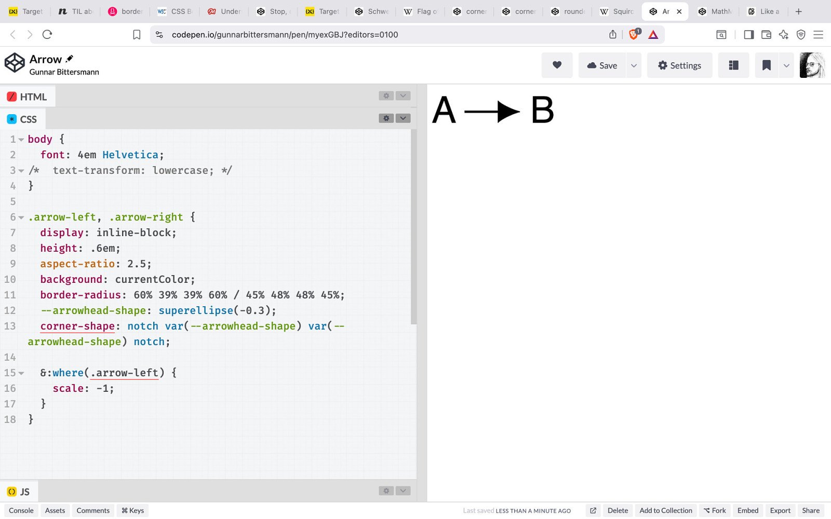831x519 pixels.
Task: Click the CSS editor vertical scrollbar
Action: coord(413,227)
